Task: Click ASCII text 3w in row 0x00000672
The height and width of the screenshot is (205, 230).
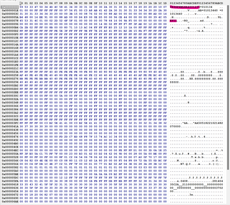Action: (191, 195)
